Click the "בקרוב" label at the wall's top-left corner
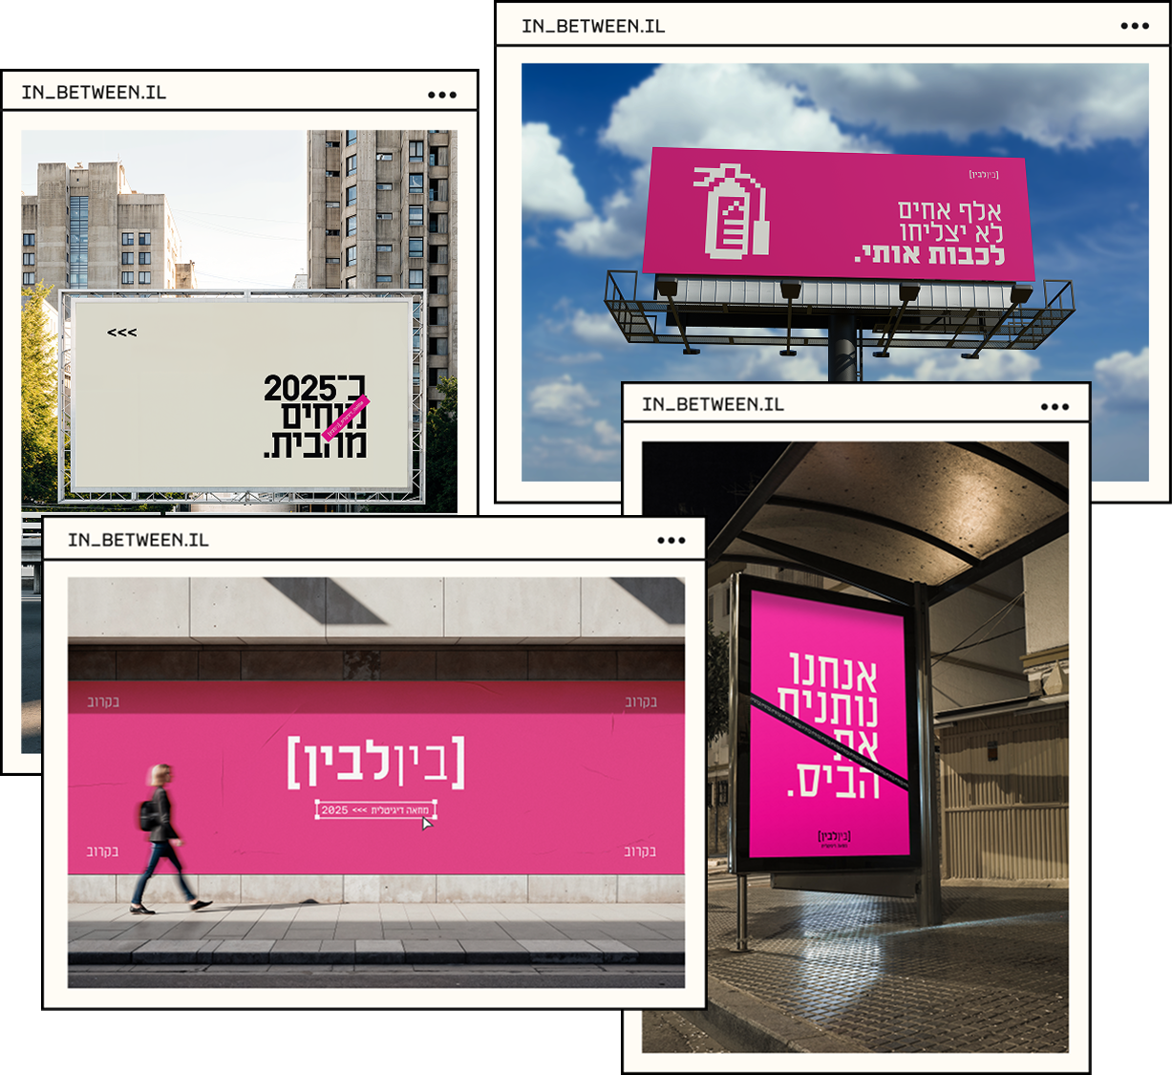 pos(103,700)
